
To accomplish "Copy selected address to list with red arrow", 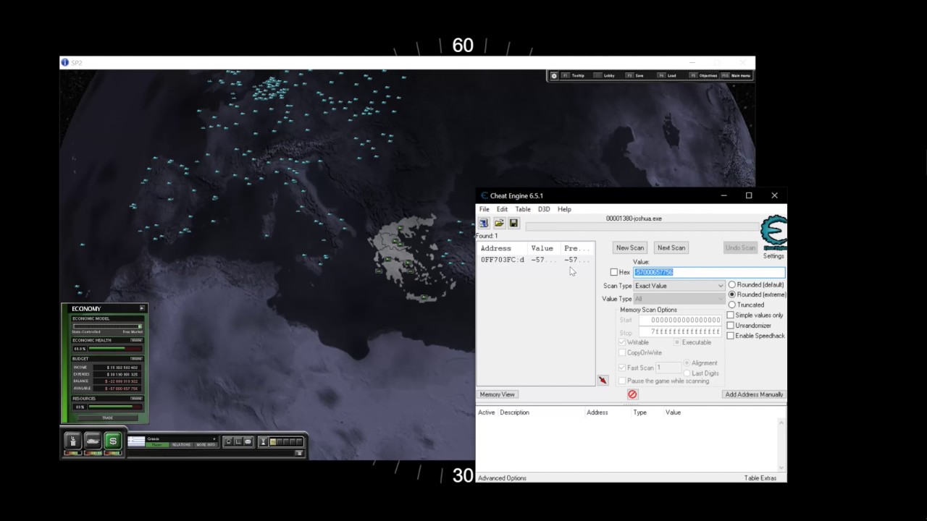I will click(x=603, y=380).
